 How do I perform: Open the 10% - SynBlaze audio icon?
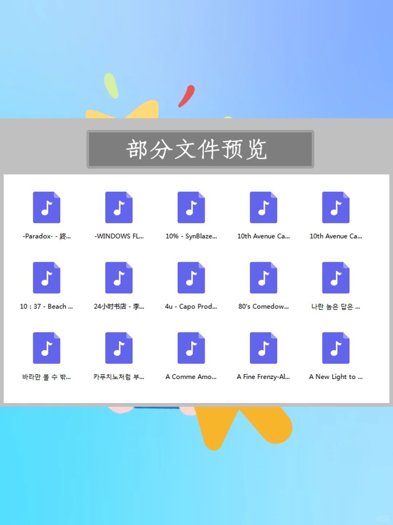[191, 207]
